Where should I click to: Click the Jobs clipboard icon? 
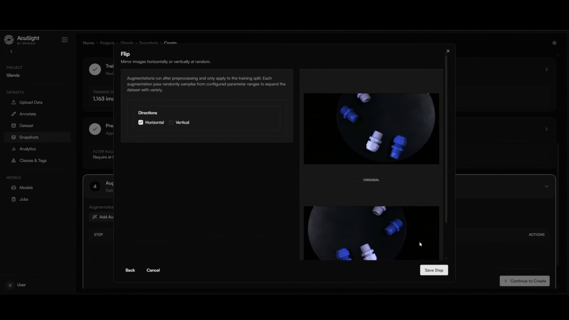(x=14, y=199)
